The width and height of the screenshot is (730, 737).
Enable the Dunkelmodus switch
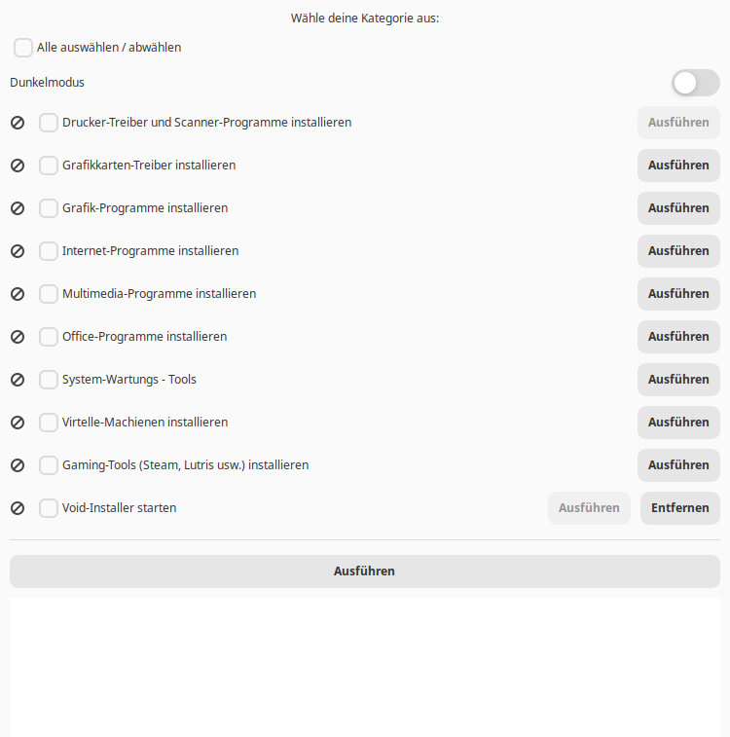pos(695,83)
